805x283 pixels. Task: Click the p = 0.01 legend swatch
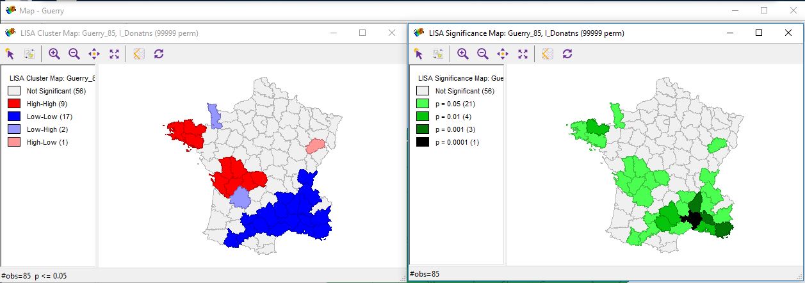(x=423, y=117)
